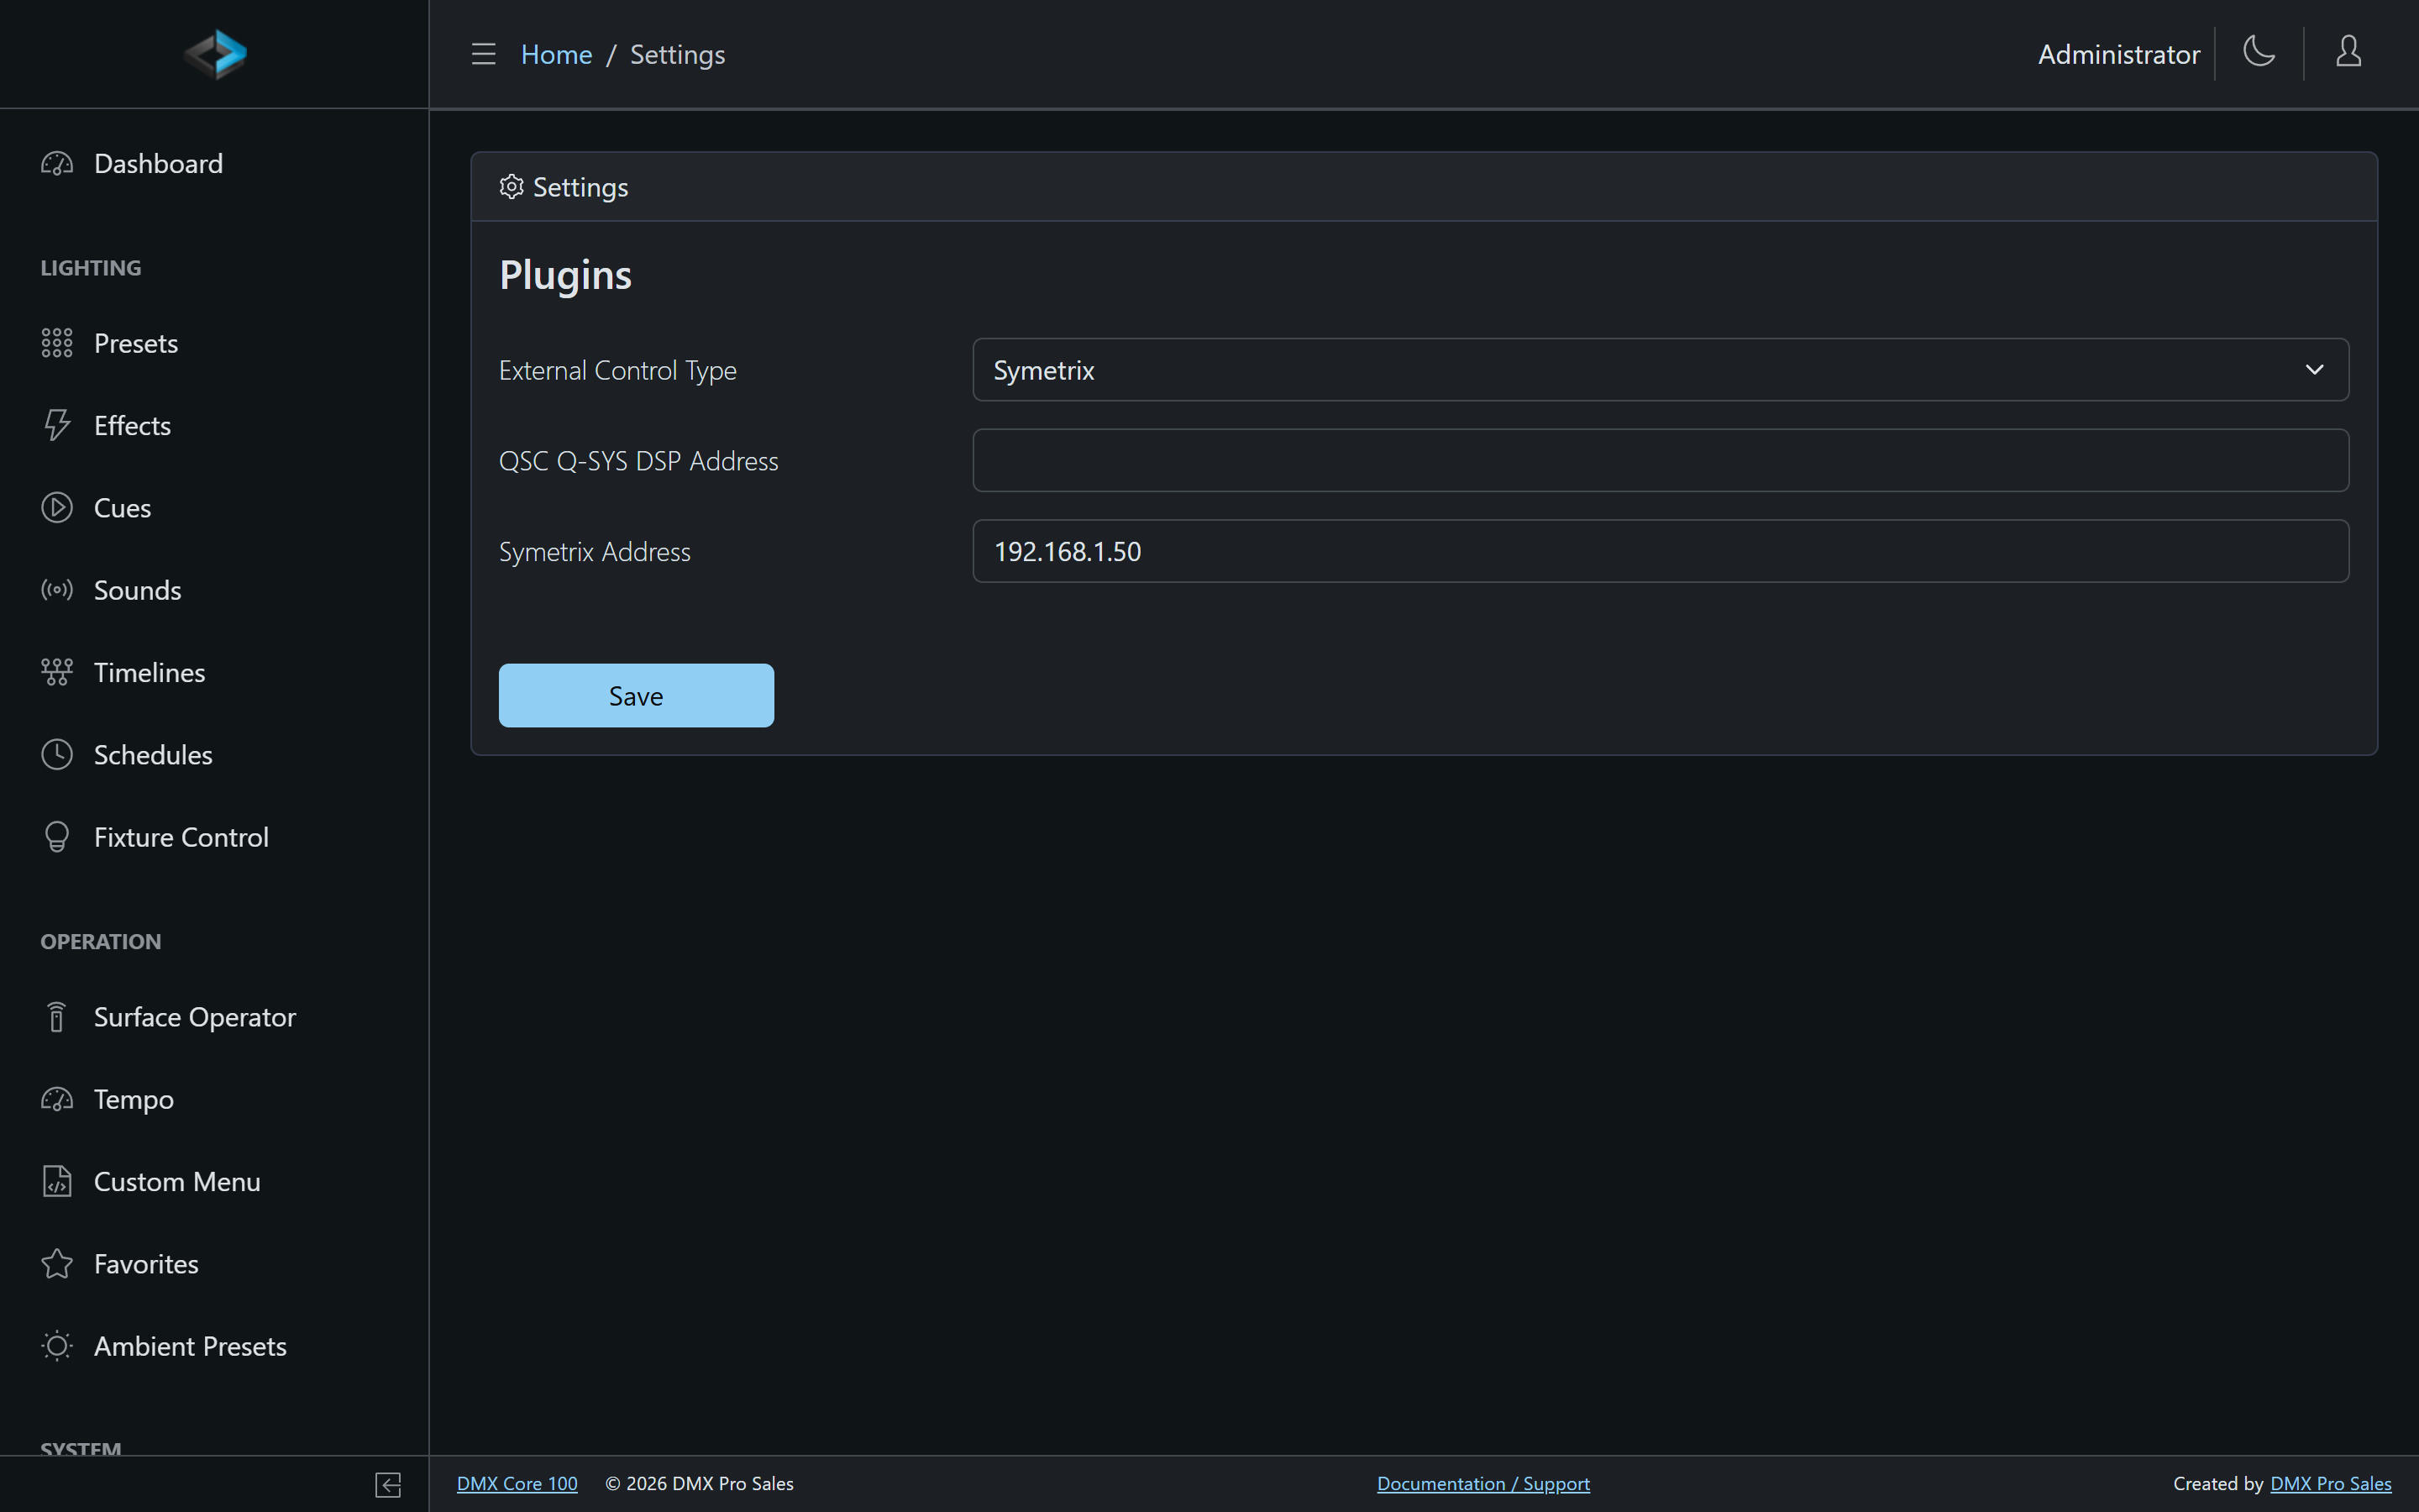The height and width of the screenshot is (1512, 2419).
Task: Click the © 2026 DMX Pro Sales text
Action: coord(700,1484)
